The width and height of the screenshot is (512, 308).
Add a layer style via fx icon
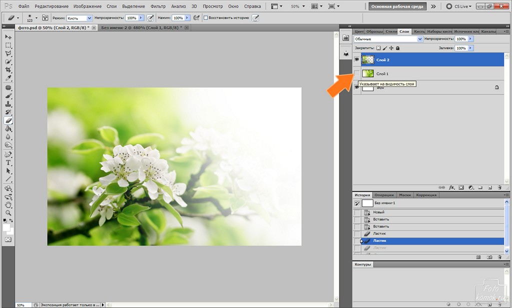451,187
